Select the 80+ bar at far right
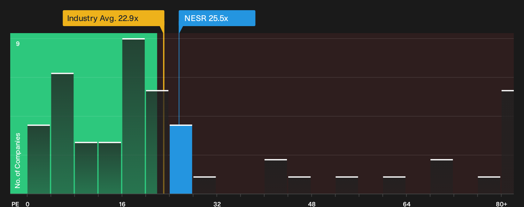This screenshot has height=207, width=524. (x=508, y=142)
